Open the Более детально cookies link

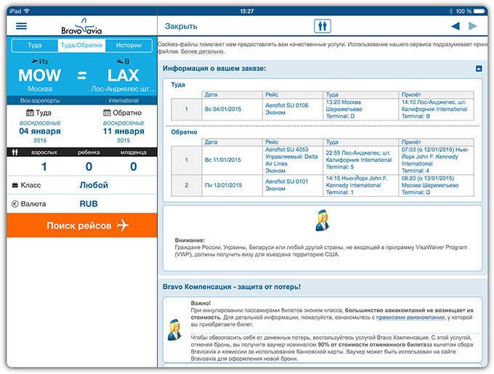point(203,52)
